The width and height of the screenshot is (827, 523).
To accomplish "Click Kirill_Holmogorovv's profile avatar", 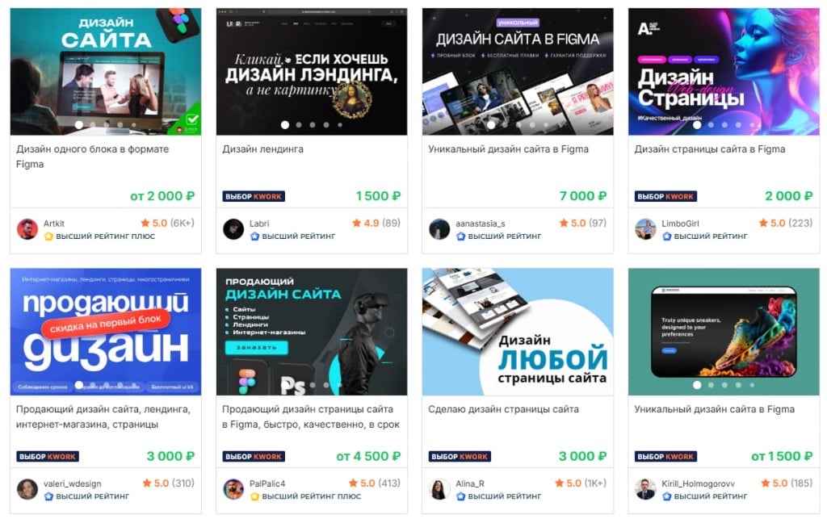I will click(x=645, y=489).
